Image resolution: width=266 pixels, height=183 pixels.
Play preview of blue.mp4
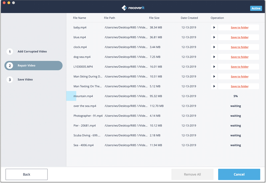click(214, 37)
